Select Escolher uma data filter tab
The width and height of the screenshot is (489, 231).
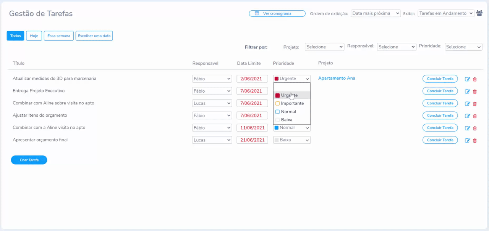(94, 36)
